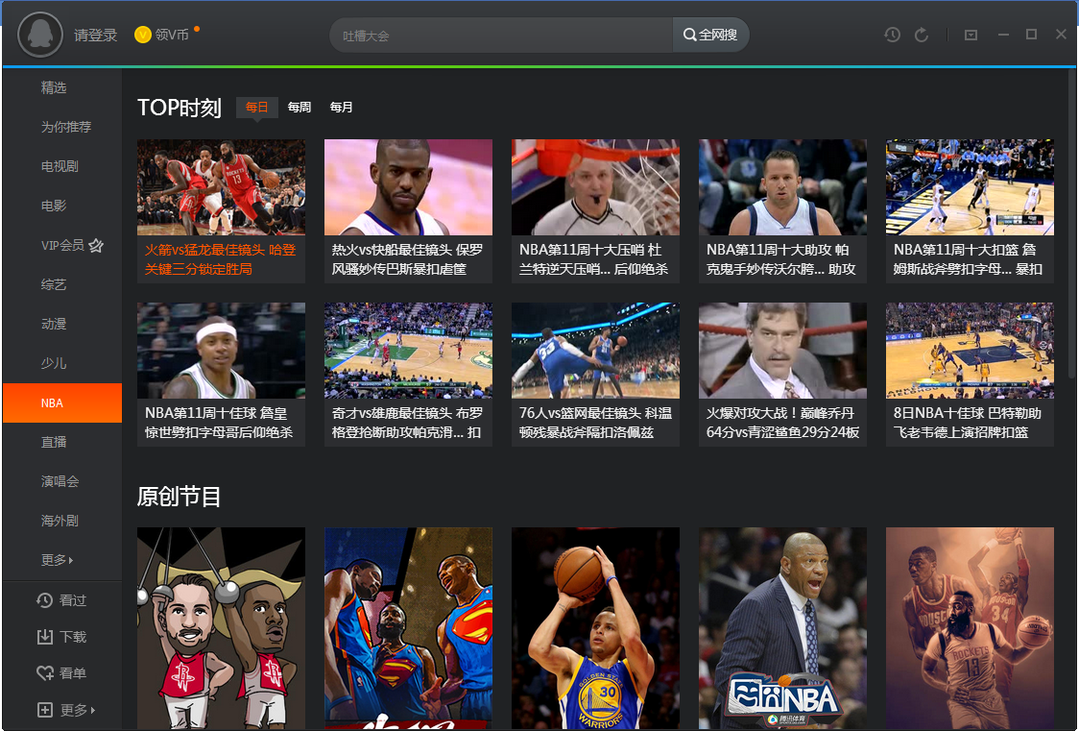Open the 电视剧 sidebar category

60,166
